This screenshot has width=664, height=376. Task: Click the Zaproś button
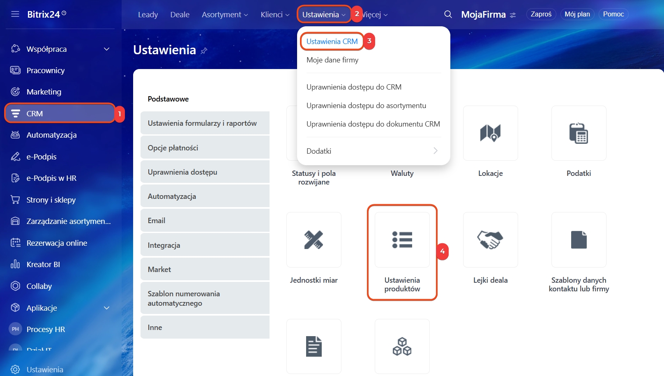click(541, 14)
